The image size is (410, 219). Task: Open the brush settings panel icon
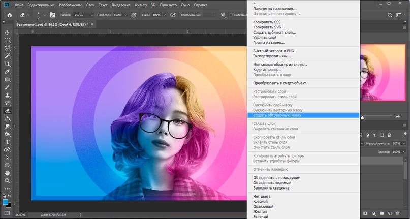point(52,15)
